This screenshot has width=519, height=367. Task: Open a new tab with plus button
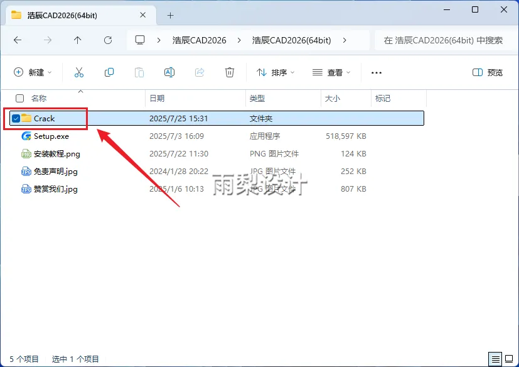point(170,15)
